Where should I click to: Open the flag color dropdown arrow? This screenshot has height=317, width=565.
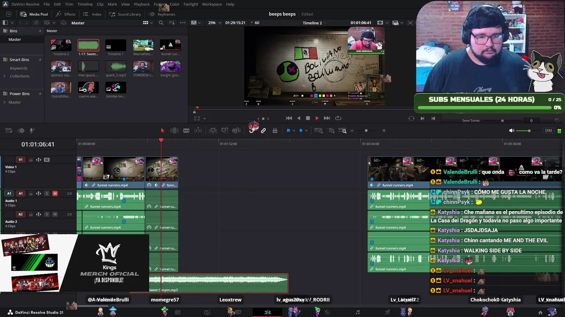tap(294, 131)
